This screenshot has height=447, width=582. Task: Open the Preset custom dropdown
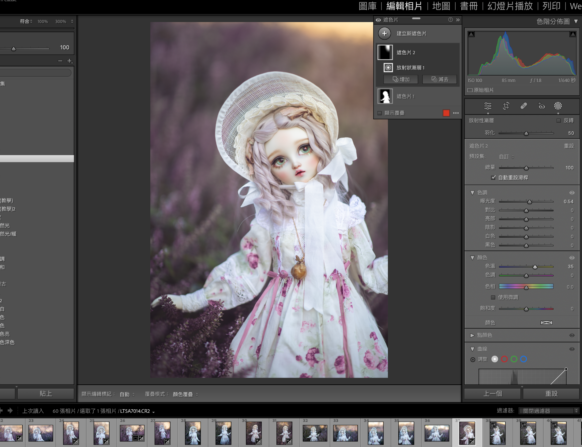pos(506,157)
